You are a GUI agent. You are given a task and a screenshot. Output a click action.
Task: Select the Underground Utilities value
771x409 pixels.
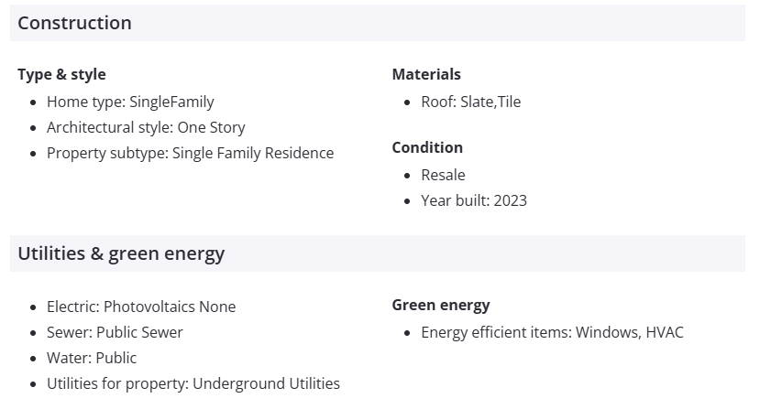click(x=266, y=383)
